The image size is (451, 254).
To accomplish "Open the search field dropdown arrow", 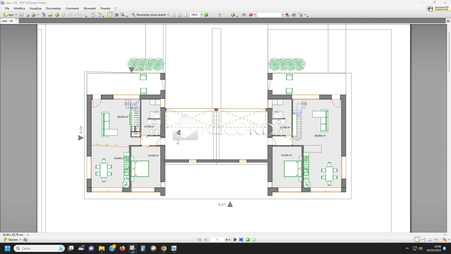I will point(283,15).
